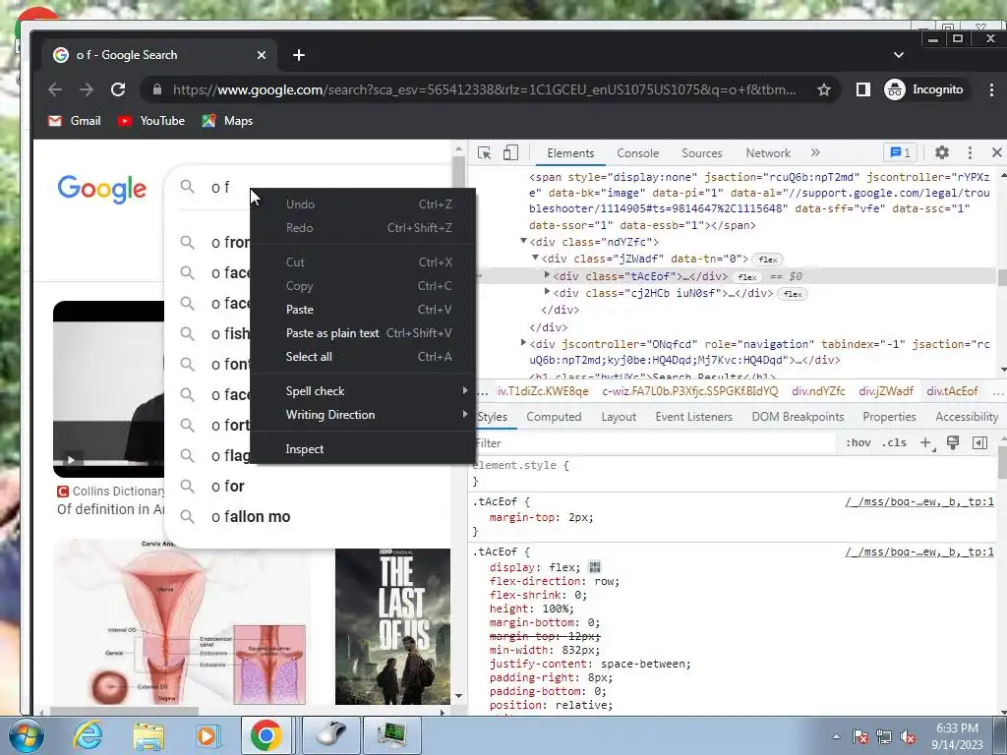Click the Incognito profile button
Screen dimensions: 1007x755
click(924, 89)
